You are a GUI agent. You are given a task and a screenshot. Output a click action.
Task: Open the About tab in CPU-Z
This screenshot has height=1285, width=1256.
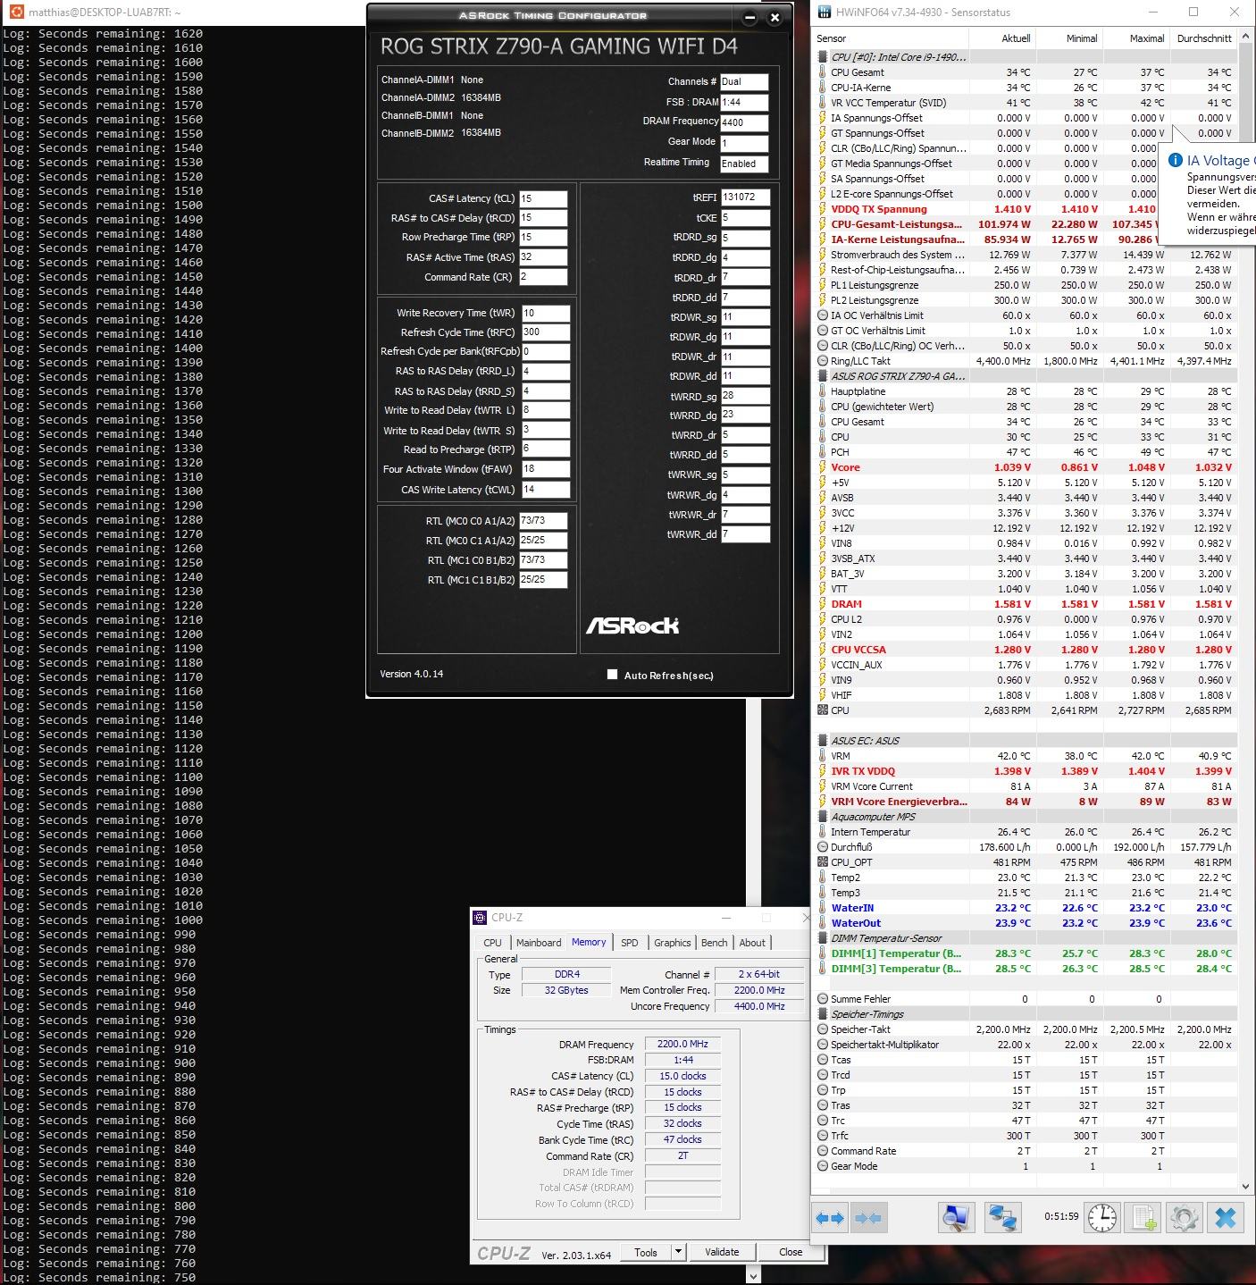coord(752,943)
